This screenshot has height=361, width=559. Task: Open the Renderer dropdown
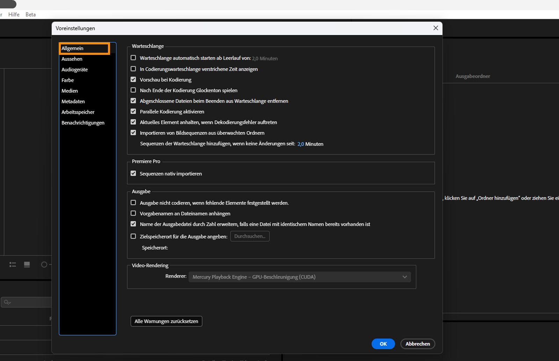click(x=299, y=277)
